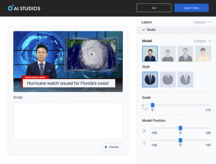The width and height of the screenshot is (216, 164).
Task: Click the Export Video button
Action: click(192, 8)
